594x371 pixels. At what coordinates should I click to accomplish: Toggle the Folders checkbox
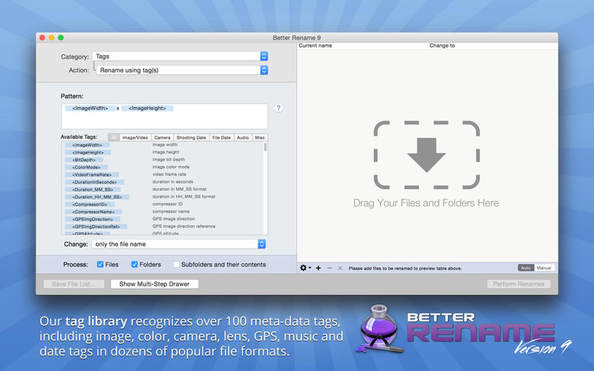tap(134, 264)
